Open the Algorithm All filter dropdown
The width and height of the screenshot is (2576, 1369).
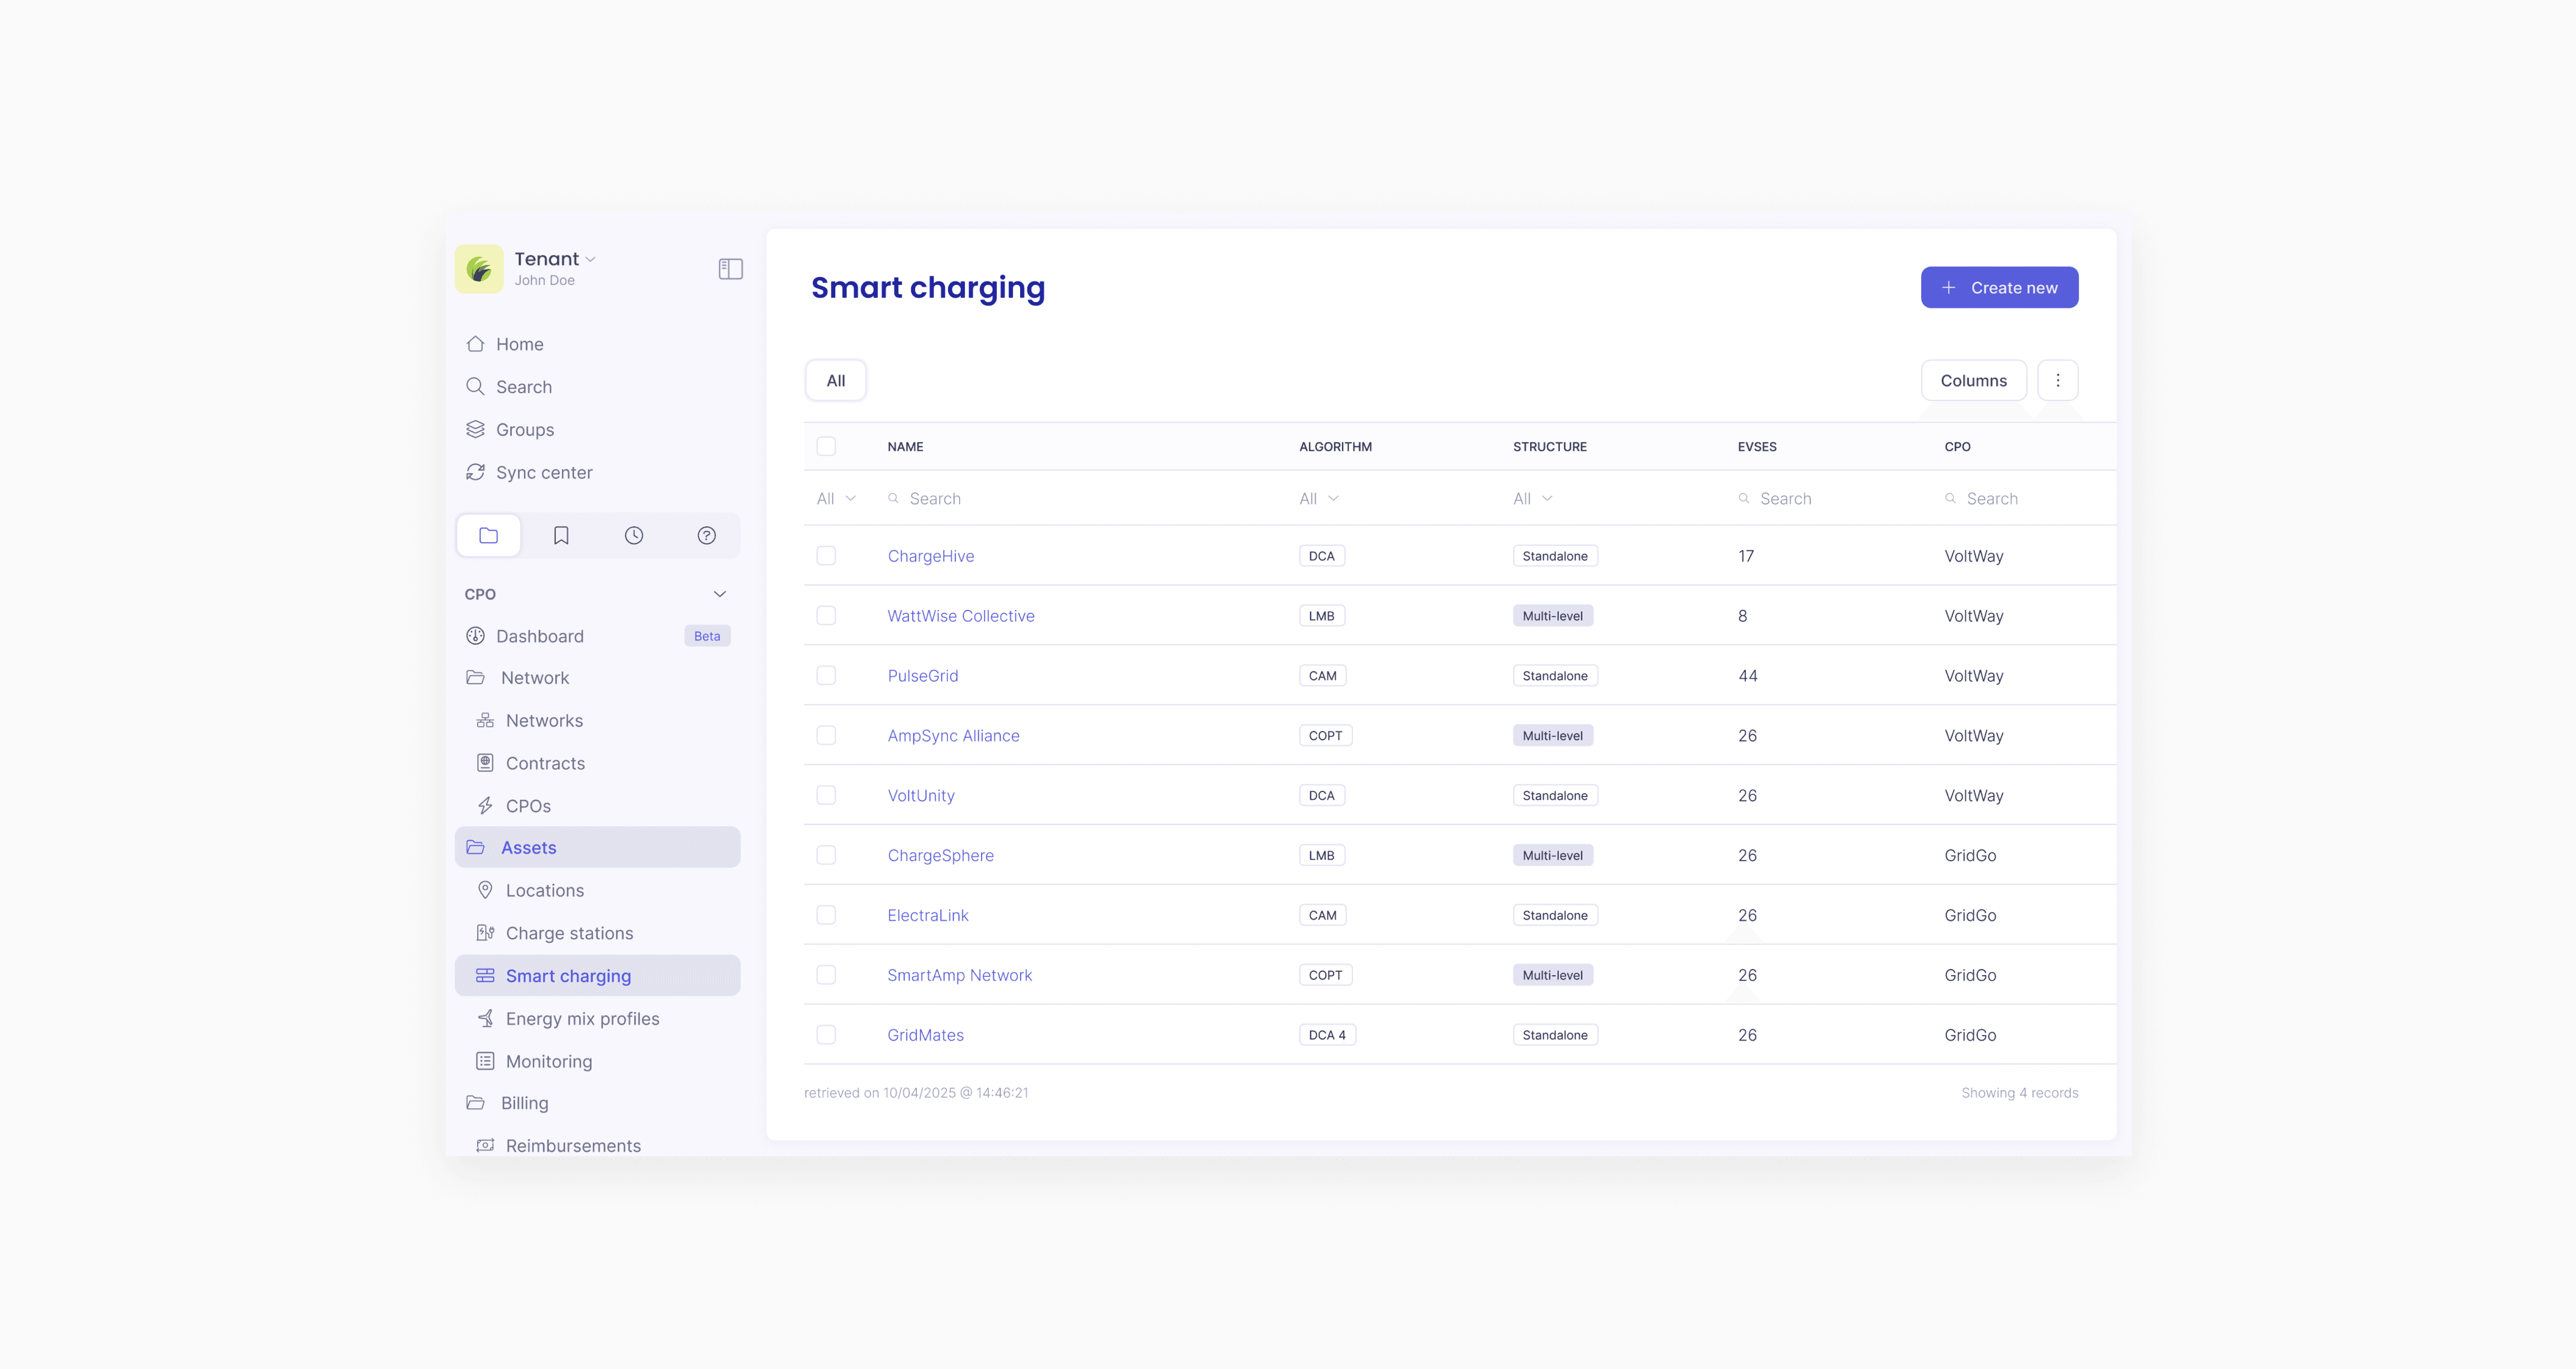point(1318,499)
